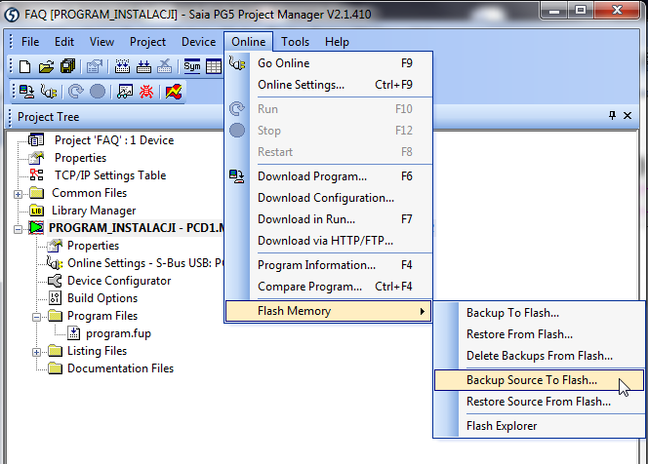This screenshot has height=464, width=648.
Task: Click the icon beside Download Program in menu
Action: (x=237, y=176)
